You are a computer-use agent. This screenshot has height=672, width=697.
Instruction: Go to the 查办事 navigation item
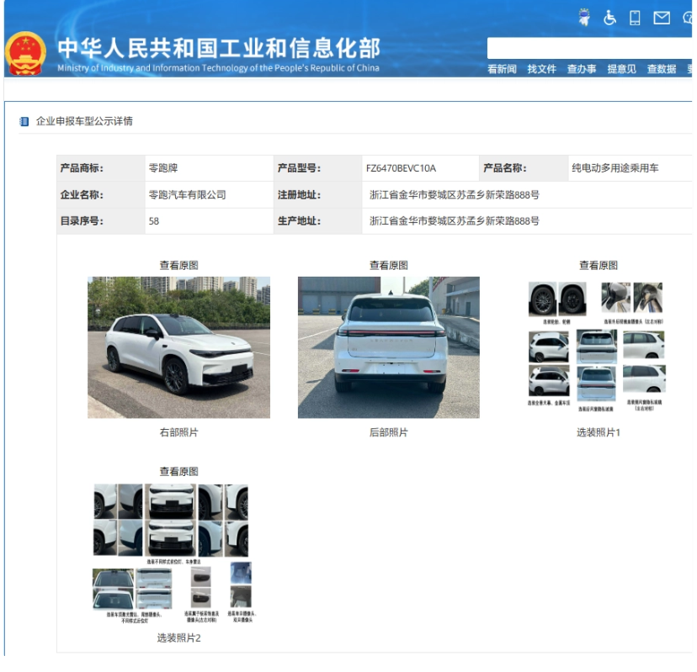(x=582, y=69)
